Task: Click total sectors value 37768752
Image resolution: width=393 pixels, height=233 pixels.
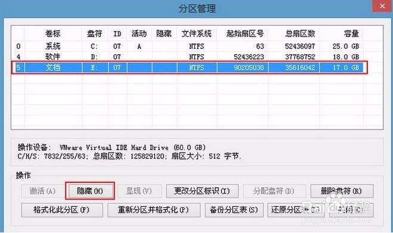Action: pyautogui.click(x=300, y=57)
